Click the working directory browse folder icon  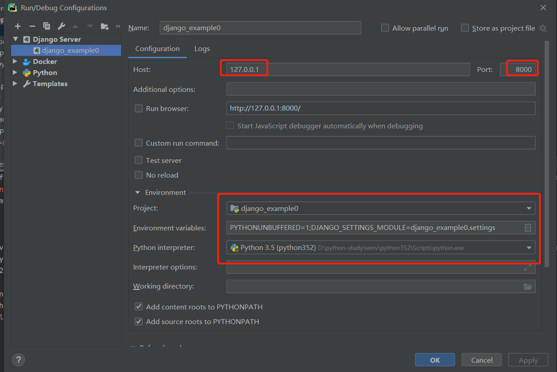click(528, 287)
